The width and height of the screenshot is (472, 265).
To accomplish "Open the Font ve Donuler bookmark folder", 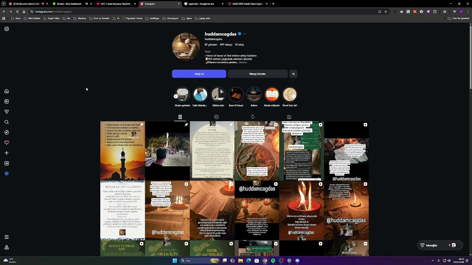I will click(99, 18).
